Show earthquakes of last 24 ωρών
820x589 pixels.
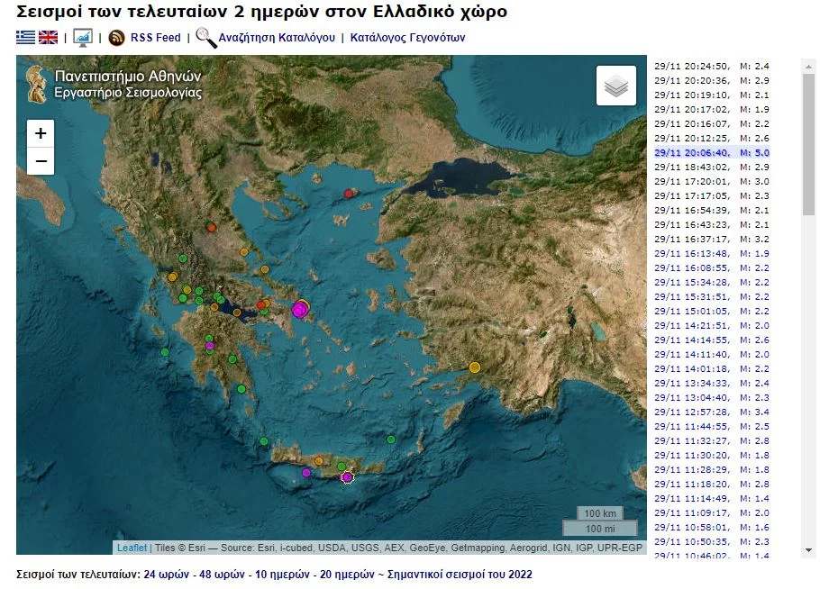[x=165, y=574]
